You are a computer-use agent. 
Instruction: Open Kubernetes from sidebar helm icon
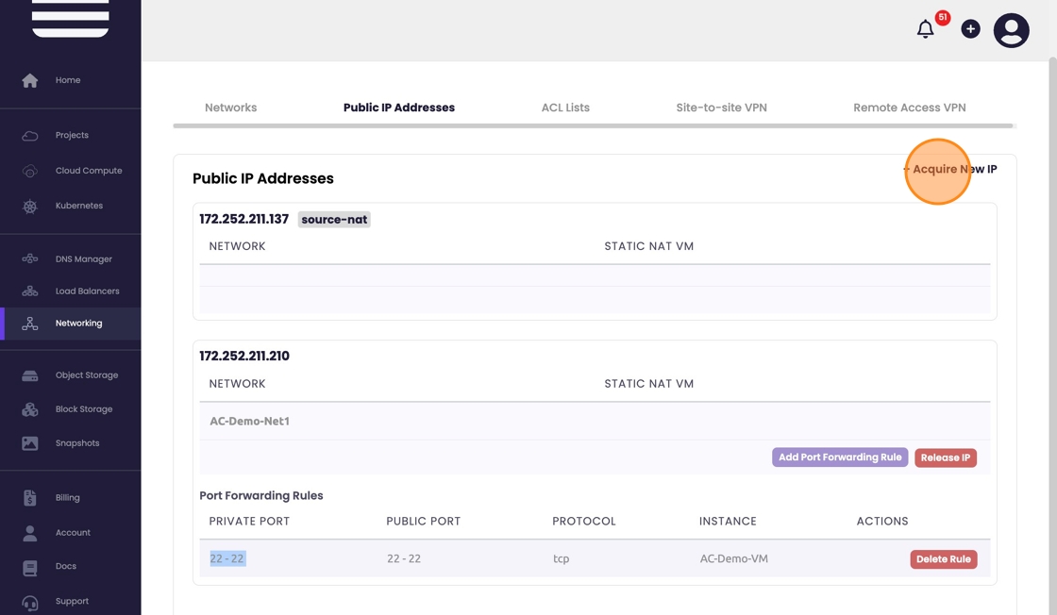pyautogui.click(x=30, y=206)
